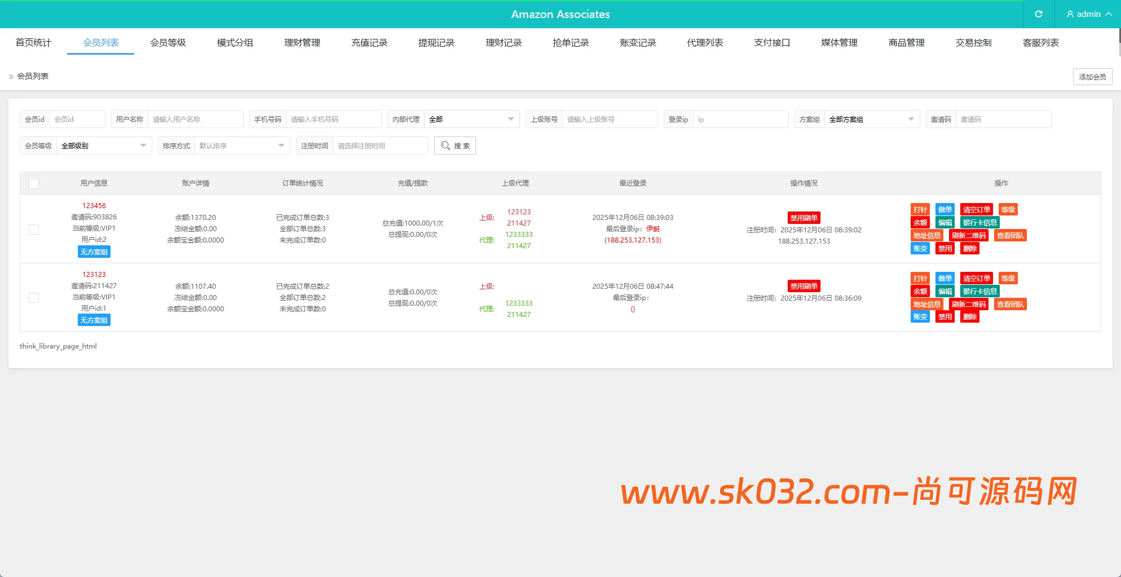This screenshot has width=1121, height=577.
Task: Click the 注册时间 date picker field
Action: [381, 146]
